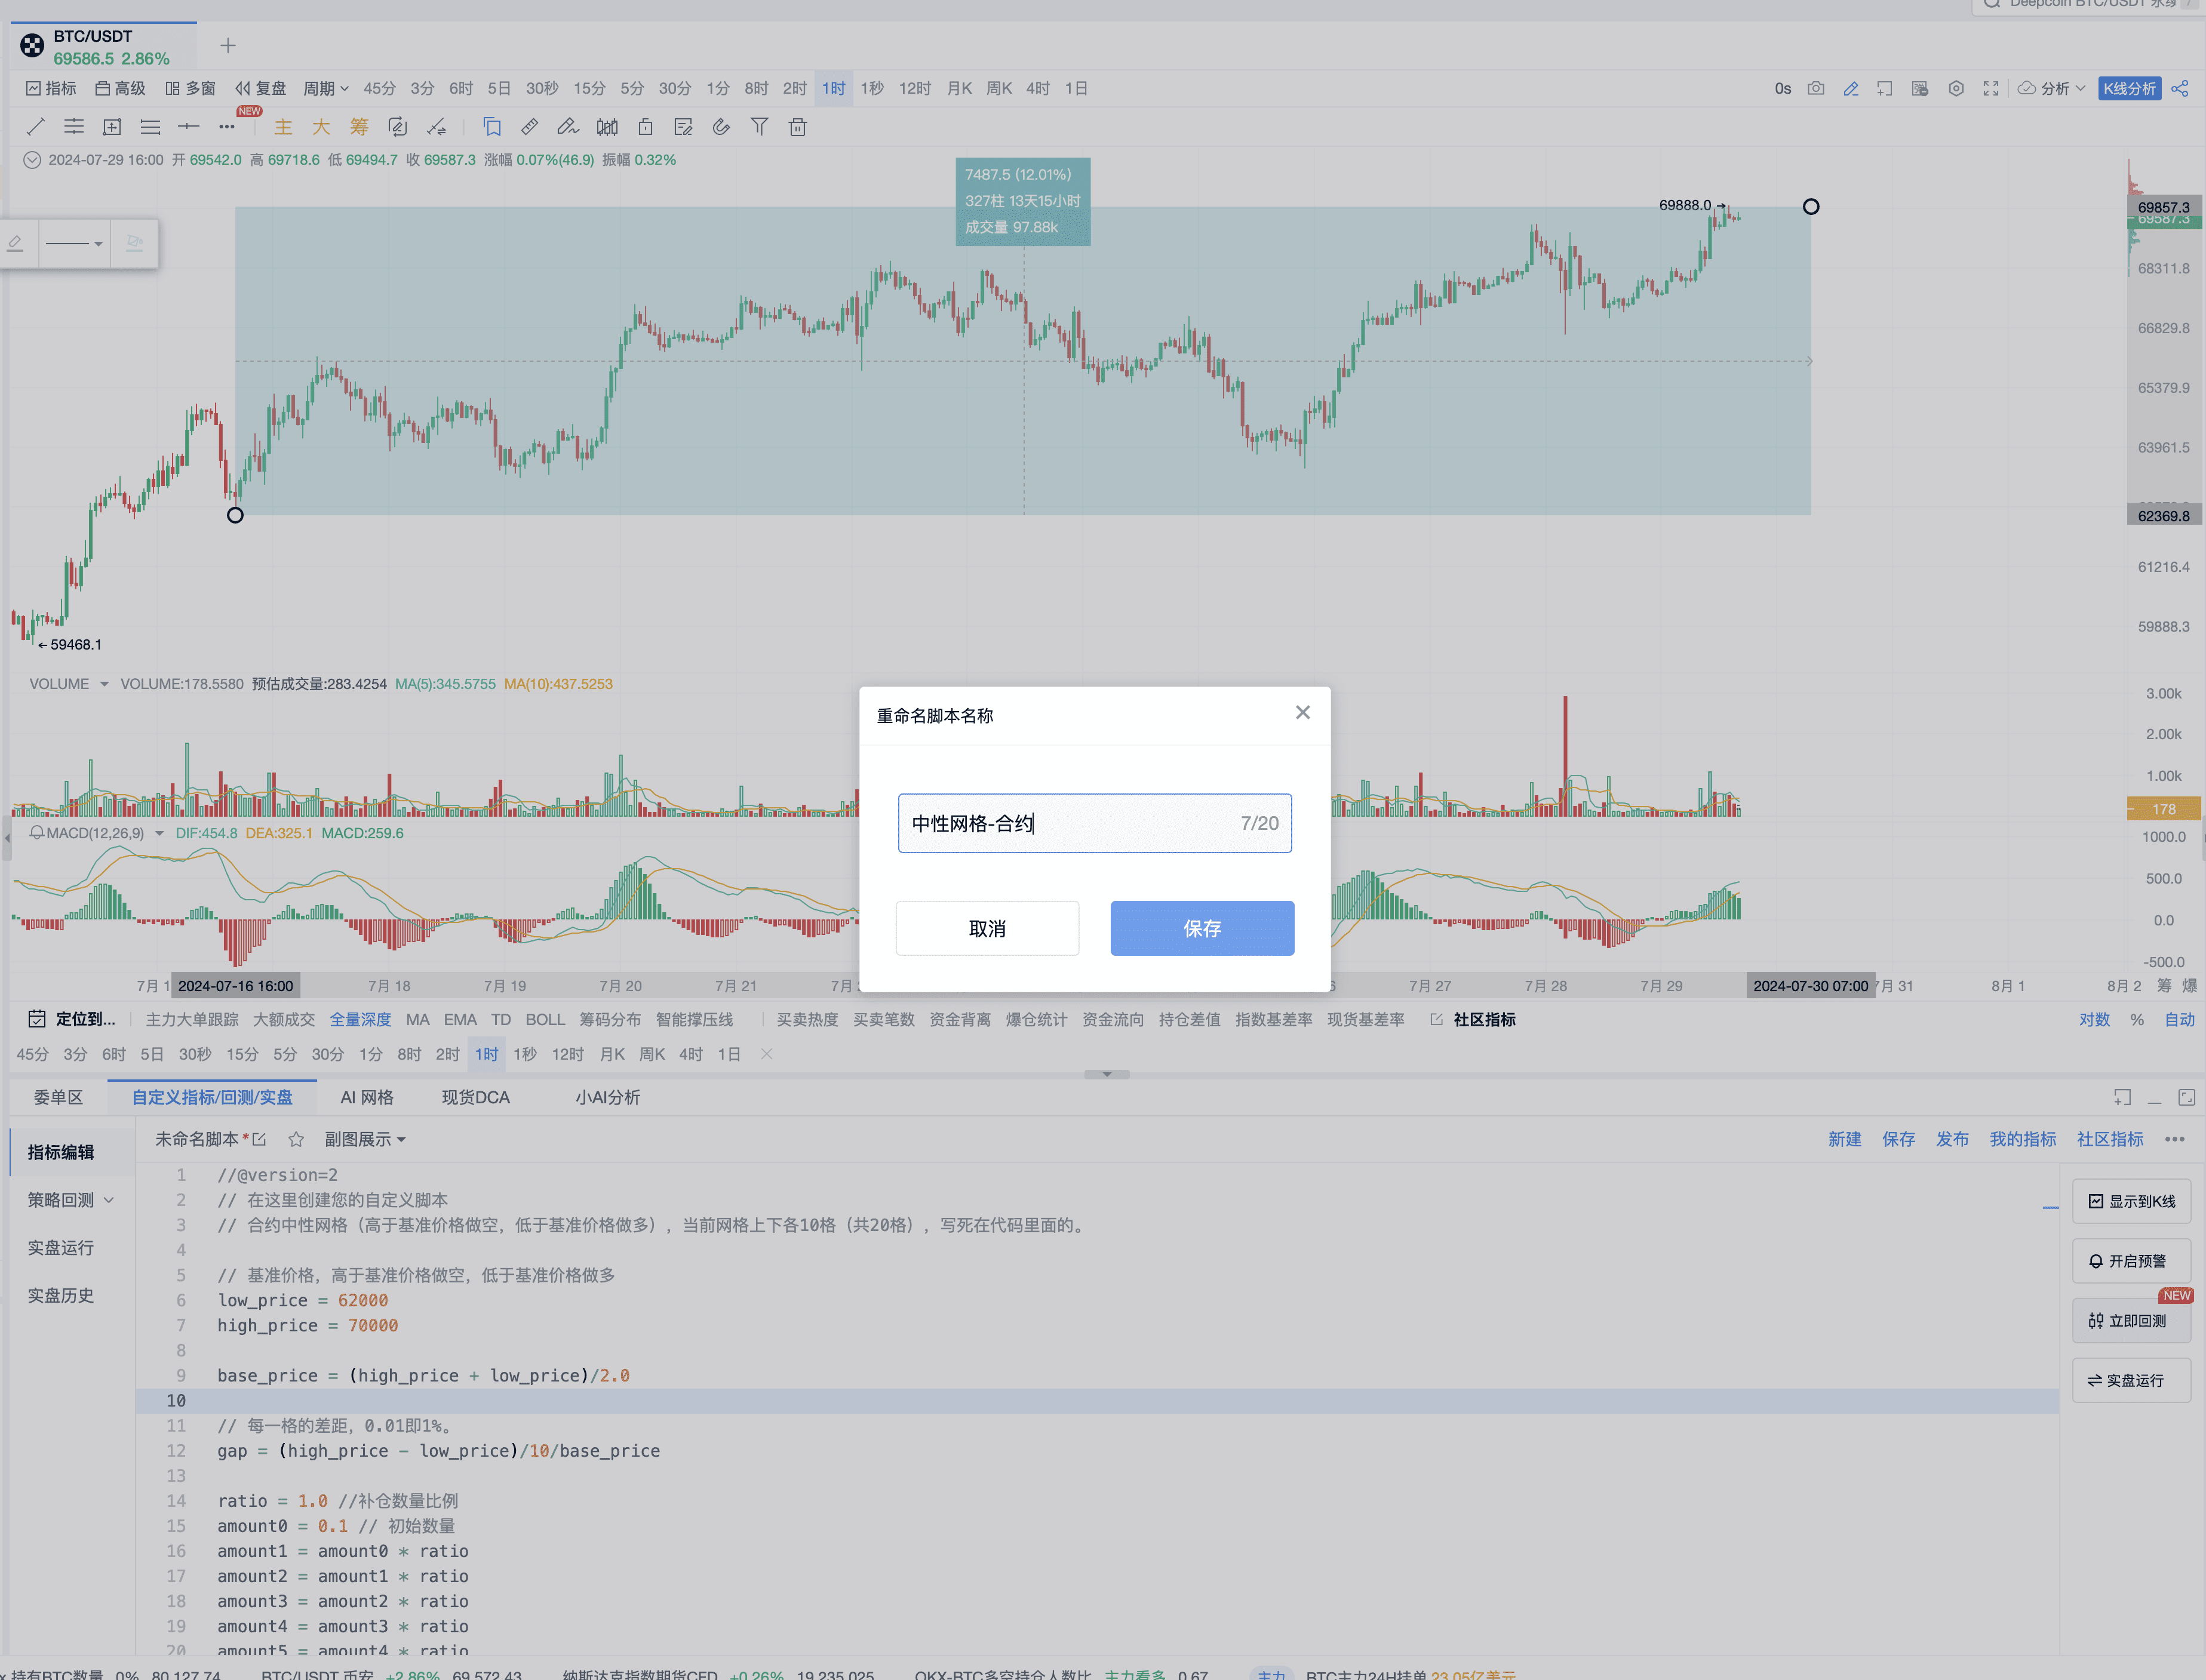Click the lock drawings icon
Viewport: 2206px width, 1680px height.
pos(646,127)
